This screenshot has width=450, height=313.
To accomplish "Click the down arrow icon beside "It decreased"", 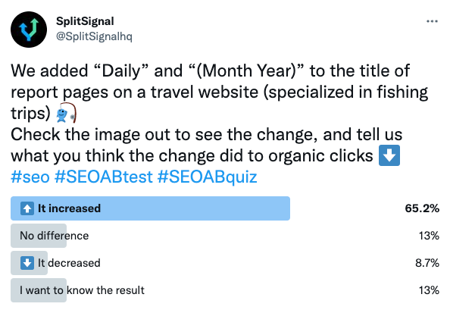I will point(27,263).
